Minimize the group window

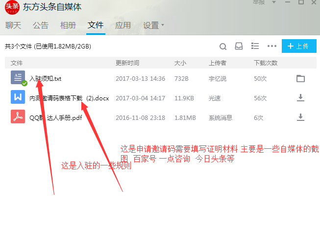point(288,2)
